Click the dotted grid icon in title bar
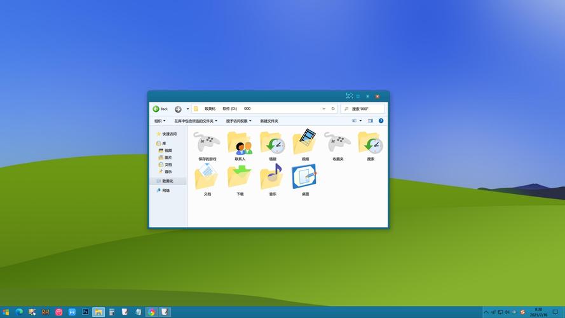Image resolution: width=565 pixels, height=318 pixels. click(x=349, y=95)
